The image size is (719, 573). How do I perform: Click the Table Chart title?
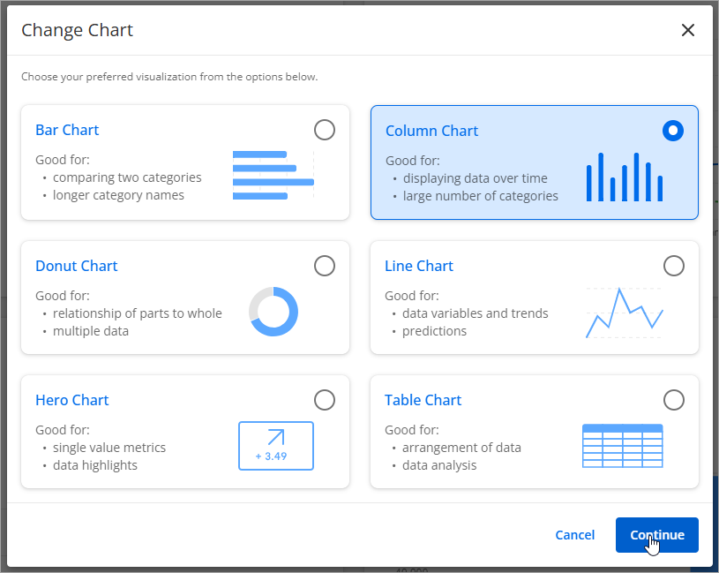[423, 400]
